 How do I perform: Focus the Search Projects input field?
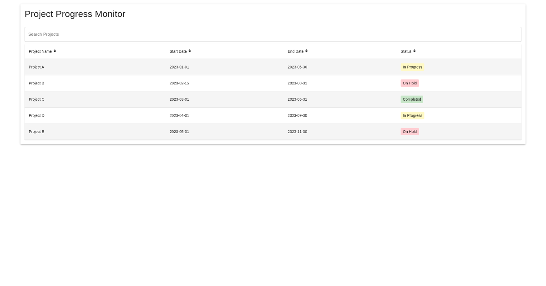pyautogui.click(x=273, y=35)
